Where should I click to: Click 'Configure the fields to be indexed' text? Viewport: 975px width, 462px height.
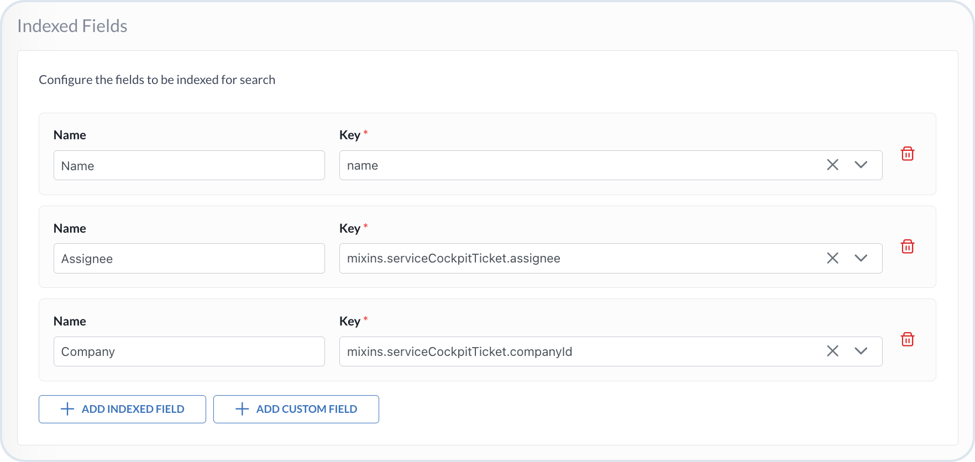(x=157, y=80)
